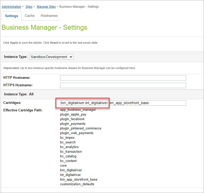Select the core cartridge entry
Image resolution: width=204 pixels, height=193 pixels.
(x=63, y=166)
